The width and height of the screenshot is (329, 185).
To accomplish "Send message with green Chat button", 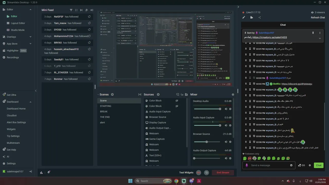I will (319, 165).
